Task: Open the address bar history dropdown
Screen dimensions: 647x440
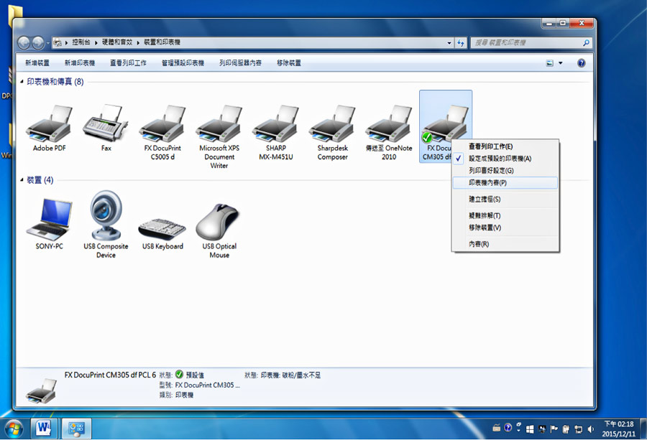Action: pyautogui.click(x=449, y=42)
